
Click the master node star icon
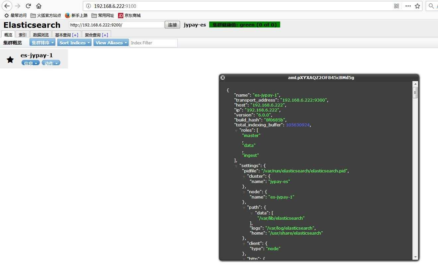tap(10, 60)
